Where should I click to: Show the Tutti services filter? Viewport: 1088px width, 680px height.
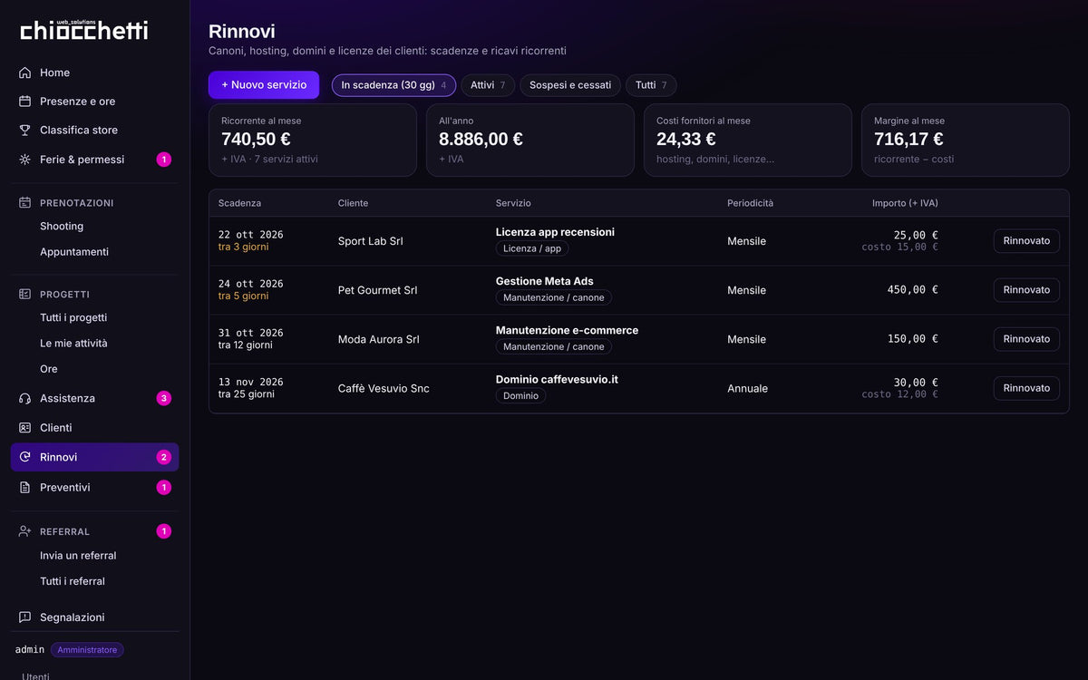pos(651,85)
